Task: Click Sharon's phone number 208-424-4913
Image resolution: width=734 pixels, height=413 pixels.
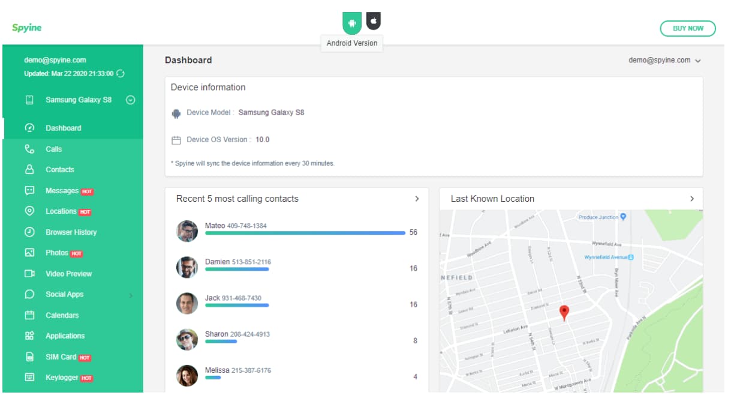Action: click(x=250, y=334)
